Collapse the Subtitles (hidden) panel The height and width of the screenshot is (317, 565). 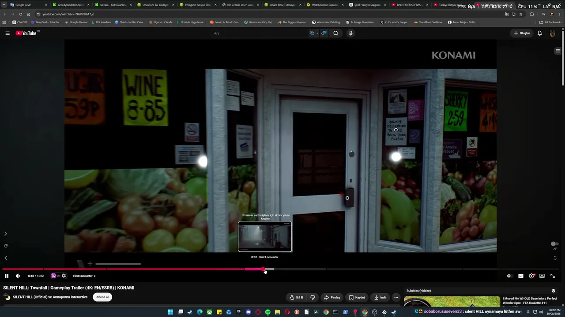553,291
